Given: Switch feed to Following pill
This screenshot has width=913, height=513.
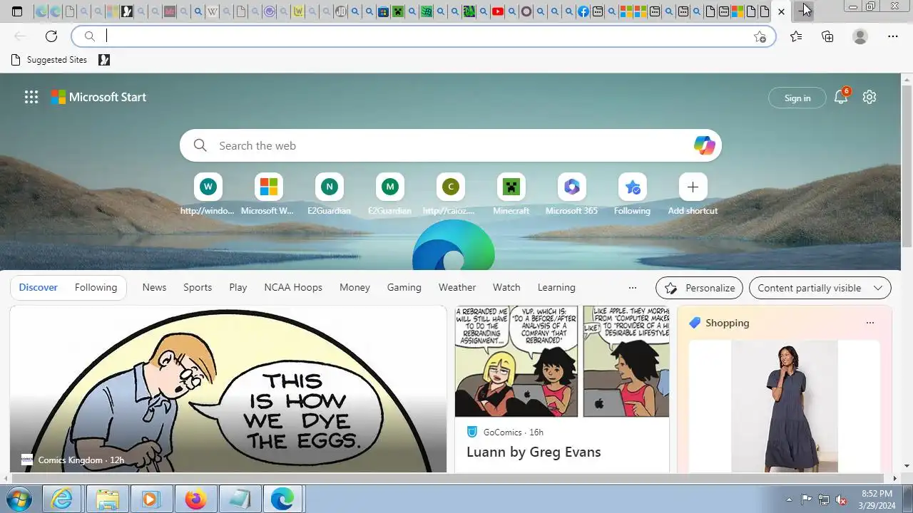Looking at the screenshot, I should pyautogui.click(x=96, y=287).
